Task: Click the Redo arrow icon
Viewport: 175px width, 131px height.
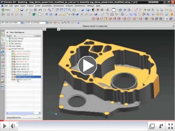Action: (45, 10)
